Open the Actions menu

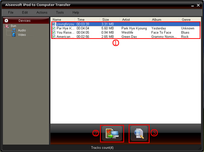42,12
